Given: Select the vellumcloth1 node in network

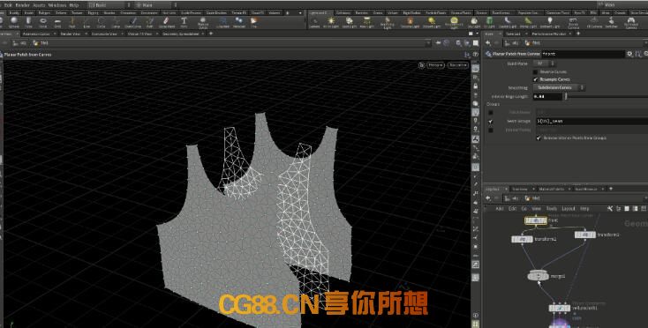Looking at the screenshot, I should [x=560, y=308].
